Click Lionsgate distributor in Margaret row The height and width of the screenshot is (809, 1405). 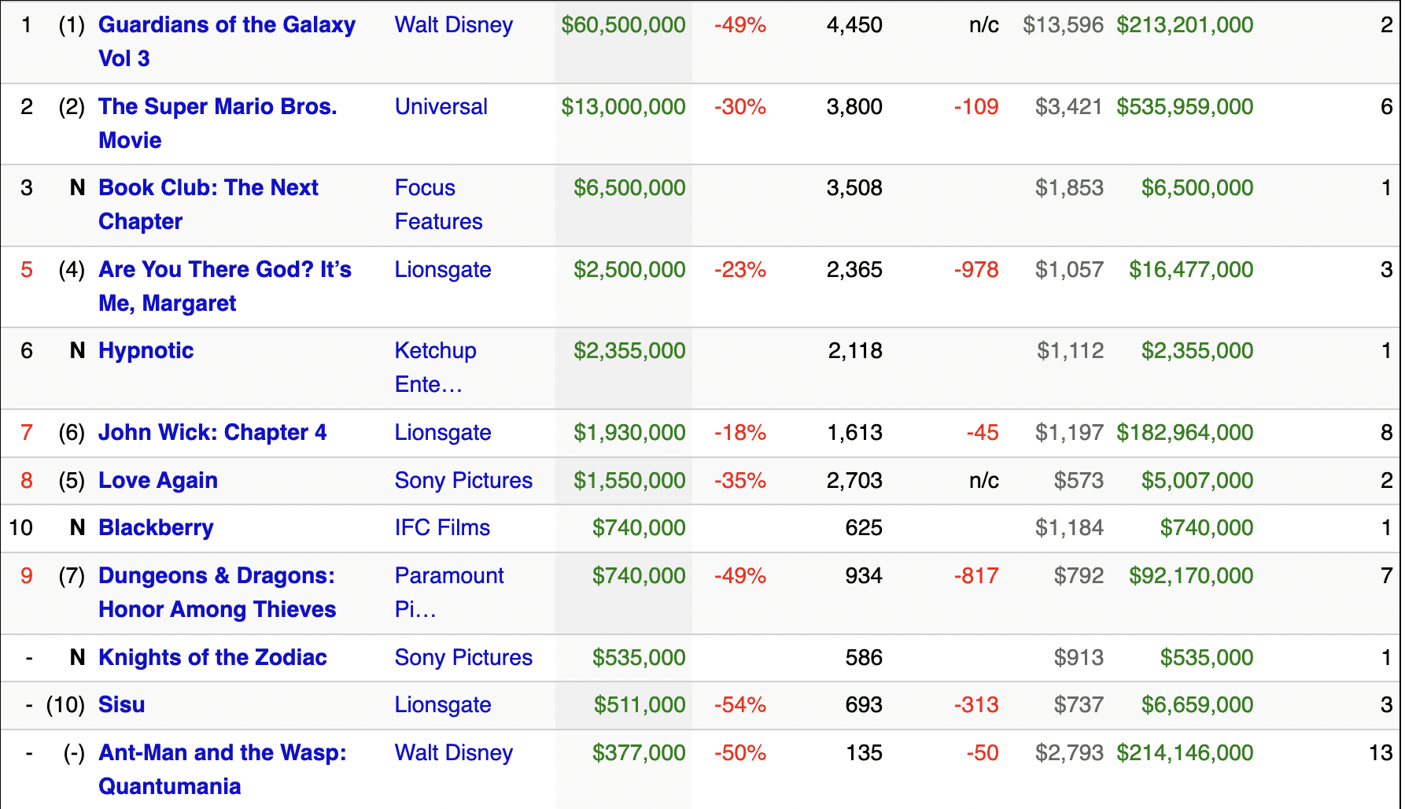[x=443, y=270]
